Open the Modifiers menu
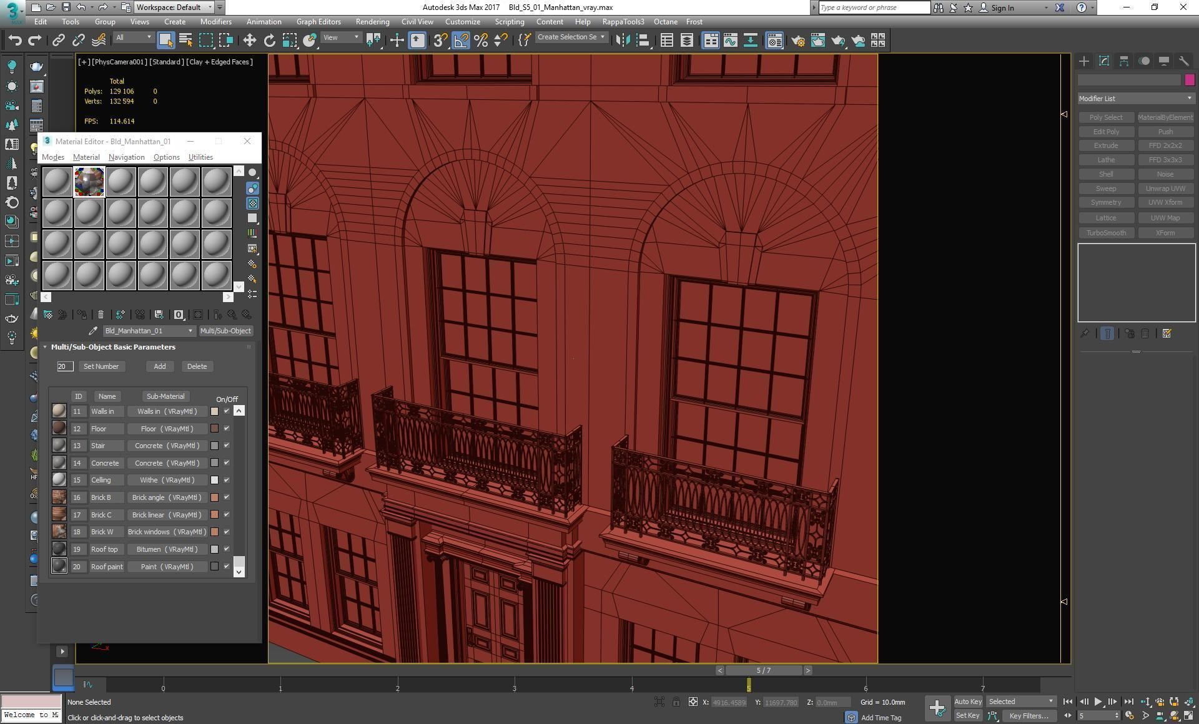 215,22
